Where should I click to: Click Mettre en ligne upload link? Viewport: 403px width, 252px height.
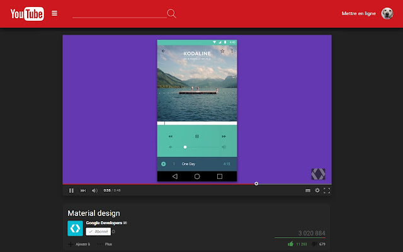[358, 13]
